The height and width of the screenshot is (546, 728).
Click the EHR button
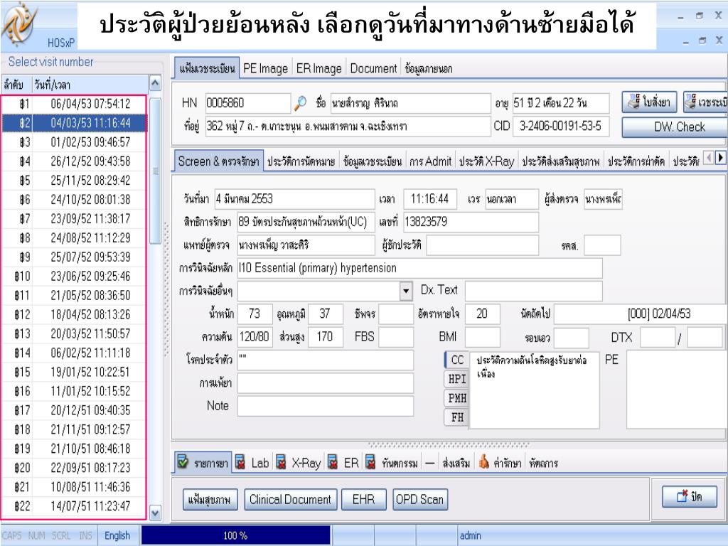(x=363, y=500)
